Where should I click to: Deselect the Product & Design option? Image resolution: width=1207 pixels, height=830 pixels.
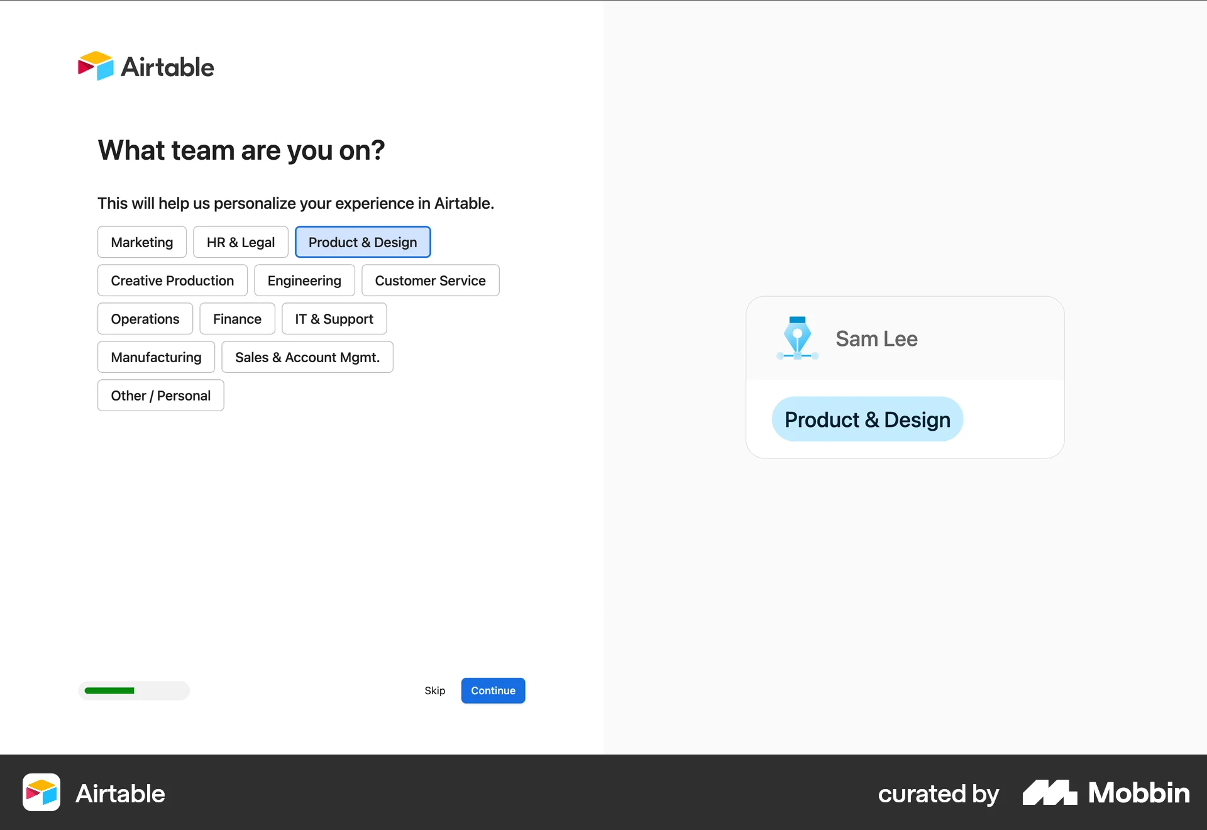pos(362,242)
